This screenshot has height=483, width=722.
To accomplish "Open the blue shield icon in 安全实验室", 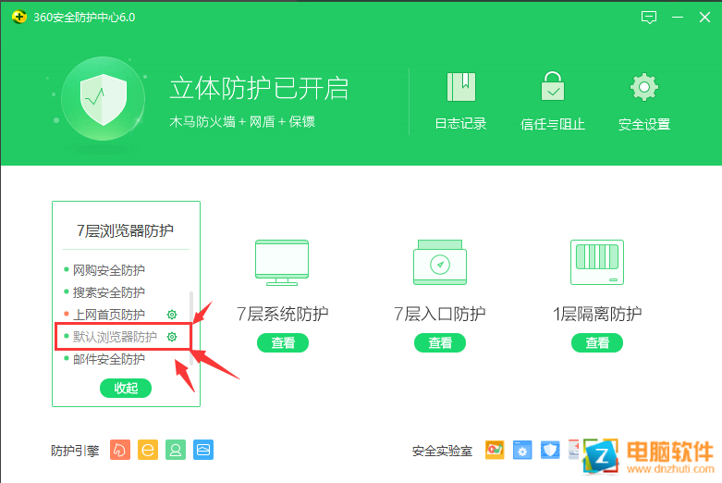I will [550, 450].
